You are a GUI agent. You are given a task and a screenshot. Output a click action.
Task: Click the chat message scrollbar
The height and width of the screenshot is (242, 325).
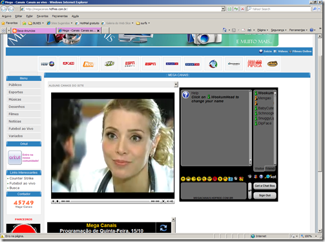pyautogui.click(x=250, y=128)
